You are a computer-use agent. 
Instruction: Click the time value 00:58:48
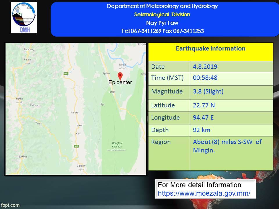[205, 78]
